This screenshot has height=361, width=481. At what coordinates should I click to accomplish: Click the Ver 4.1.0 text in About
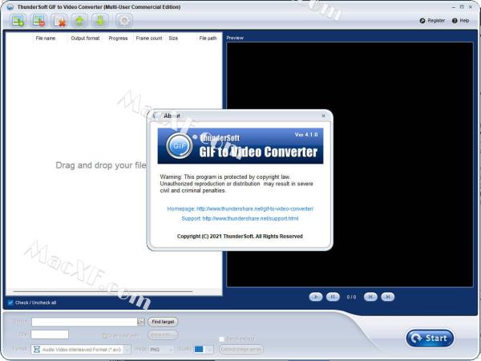[306, 135]
